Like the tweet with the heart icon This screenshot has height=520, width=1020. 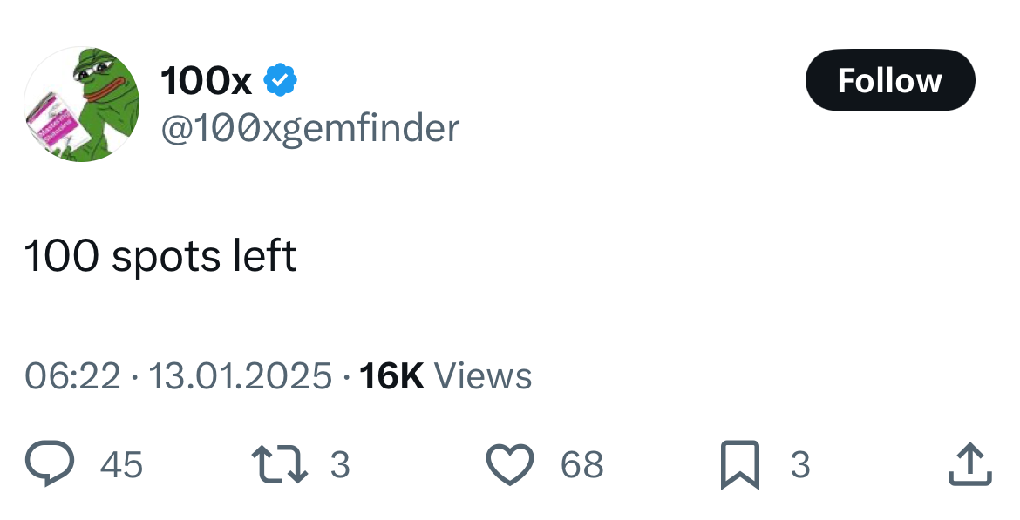[508, 464]
